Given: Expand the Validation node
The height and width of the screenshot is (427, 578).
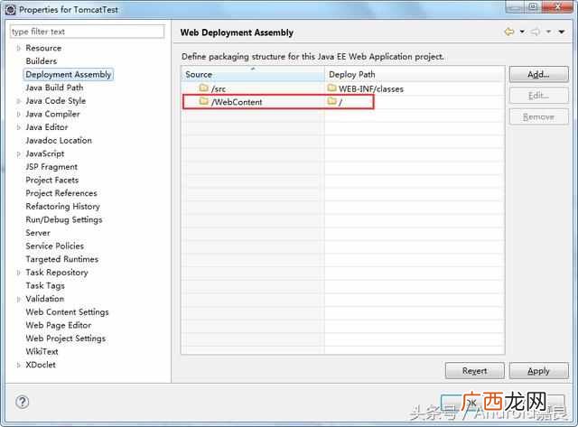Looking at the screenshot, I should (x=18, y=299).
